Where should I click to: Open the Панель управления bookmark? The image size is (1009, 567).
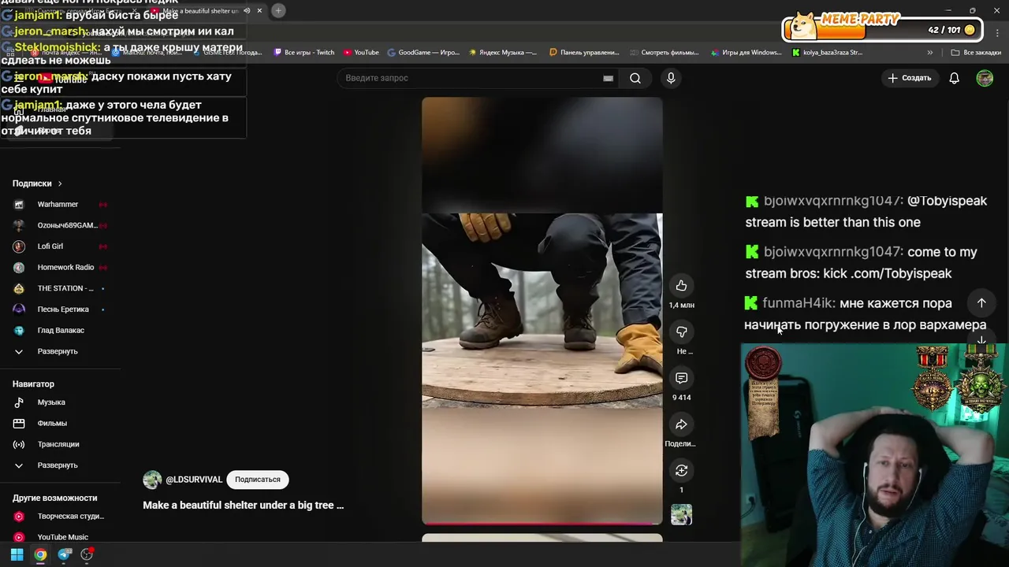584,53
